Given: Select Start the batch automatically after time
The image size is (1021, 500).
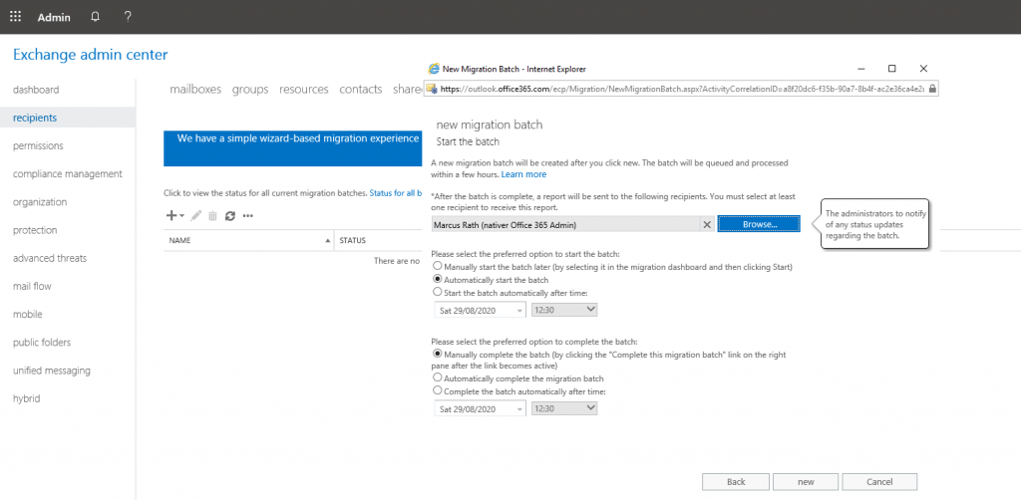Looking at the screenshot, I should pos(438,293).
